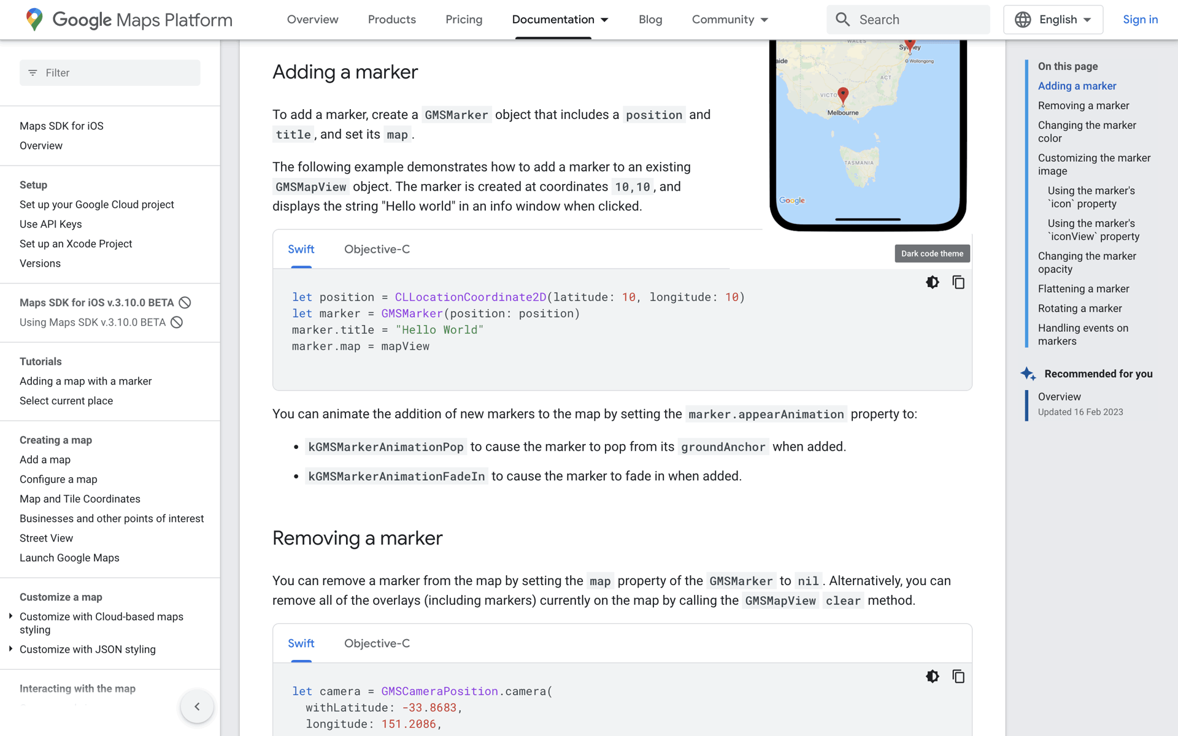Image resolution: width=1178 pixels, height=736 pixels.
Task: Toggle dark code theme in first code block
Action: click(932, 282)
